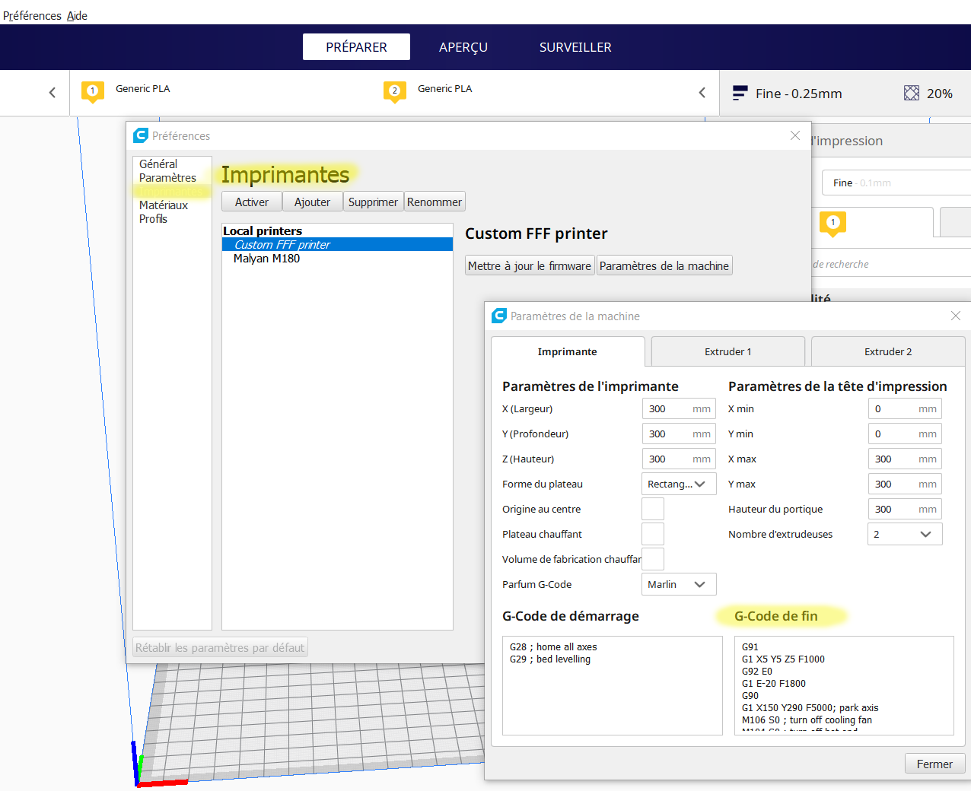Screen dimensions: 971x791
Task: Click the yellow extruder 1 tab icon in settings panel
Action: [x=833, y=224]
